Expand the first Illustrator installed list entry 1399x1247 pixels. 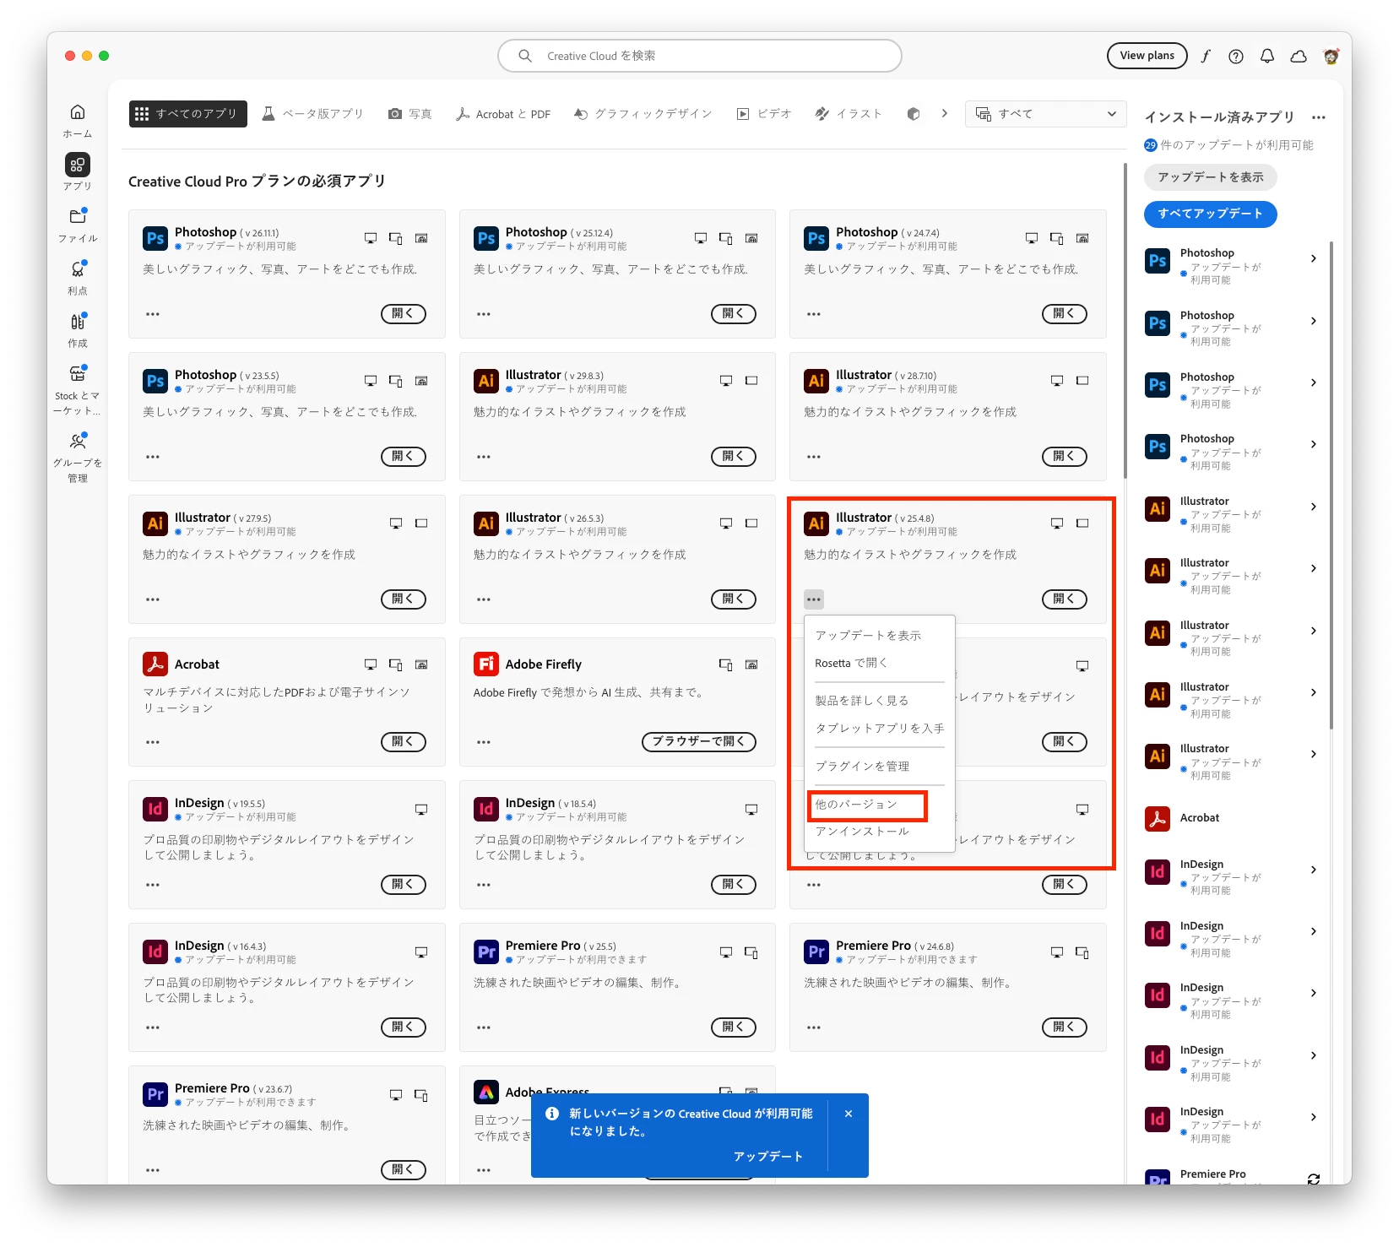pos(1314,507)
